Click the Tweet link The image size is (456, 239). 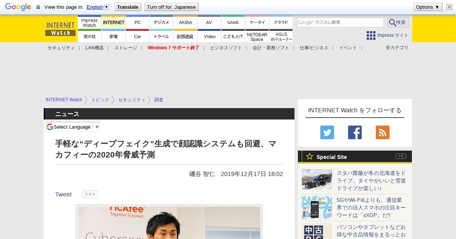click(63, 194)
